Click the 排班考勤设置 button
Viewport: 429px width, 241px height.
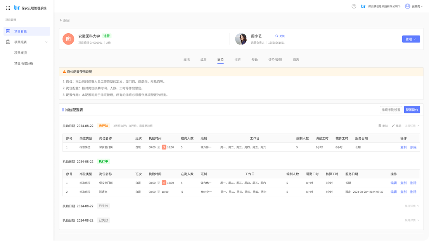click(391, 110)
